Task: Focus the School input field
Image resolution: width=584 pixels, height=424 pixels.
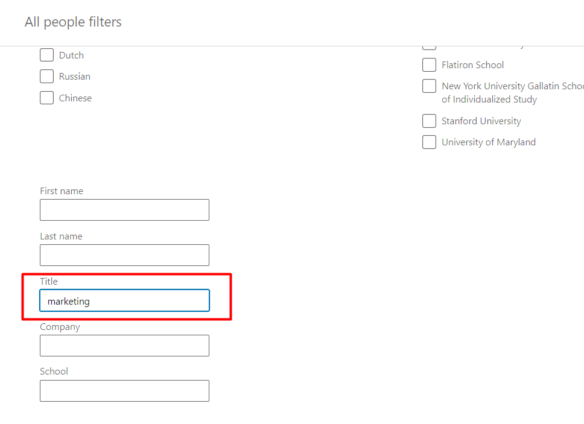Action: point(124,391)
